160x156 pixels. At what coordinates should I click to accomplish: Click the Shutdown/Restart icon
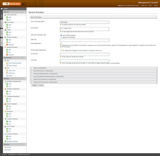[x=5, y=141]
